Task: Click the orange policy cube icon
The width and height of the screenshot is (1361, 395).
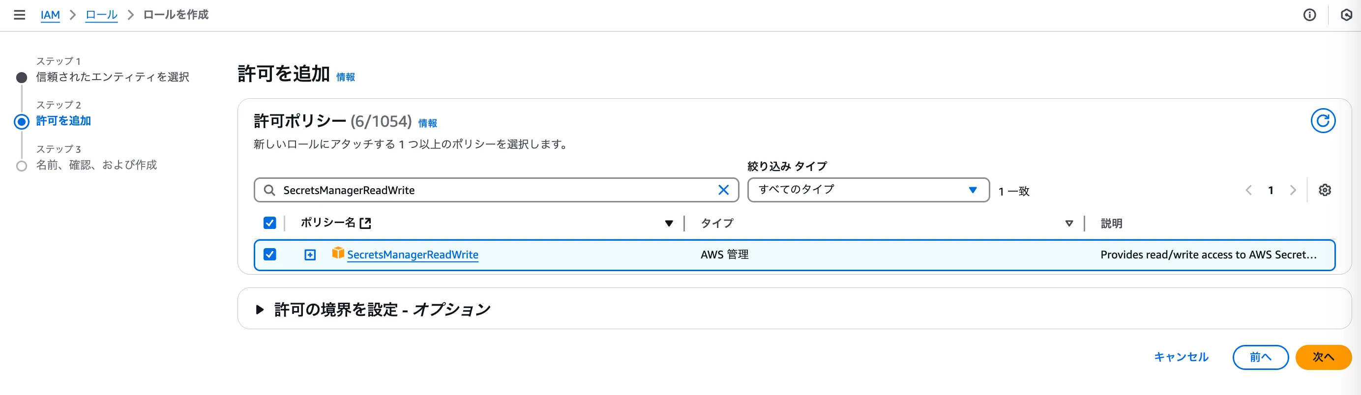Action: [338, 254]
